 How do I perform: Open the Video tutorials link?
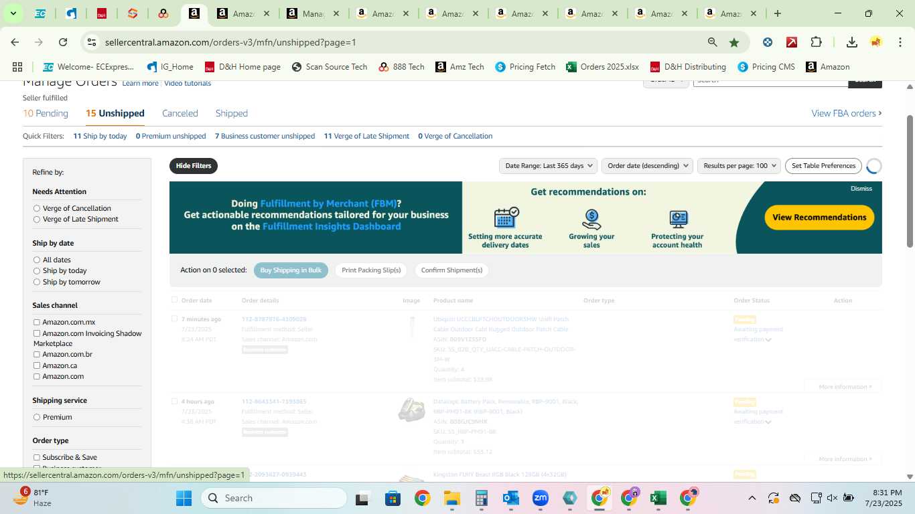tap(188, 84)
